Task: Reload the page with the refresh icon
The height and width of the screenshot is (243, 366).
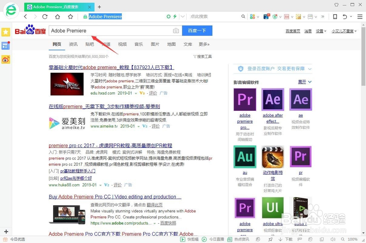Action: tap(45, 16)
